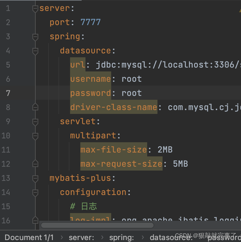Image resolution: width=241 pixels, height=242 pixels.
Task: Click the highlighted 'username' key
Action: tap(90, 79)
